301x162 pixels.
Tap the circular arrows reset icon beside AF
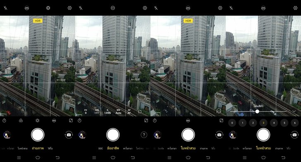pyautogui.click(x=140, y=111)
